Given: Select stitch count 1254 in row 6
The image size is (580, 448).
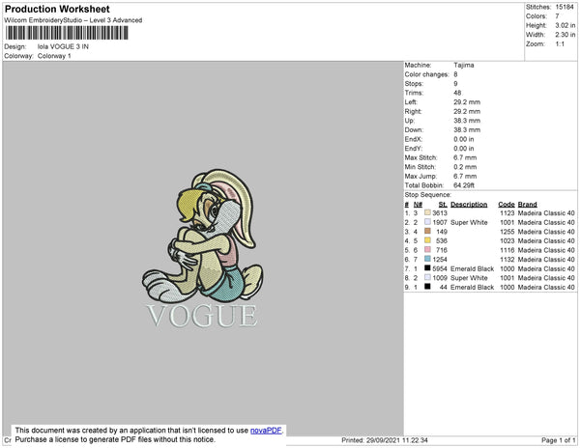Looking at the screenshot, I should coord(440,260).
